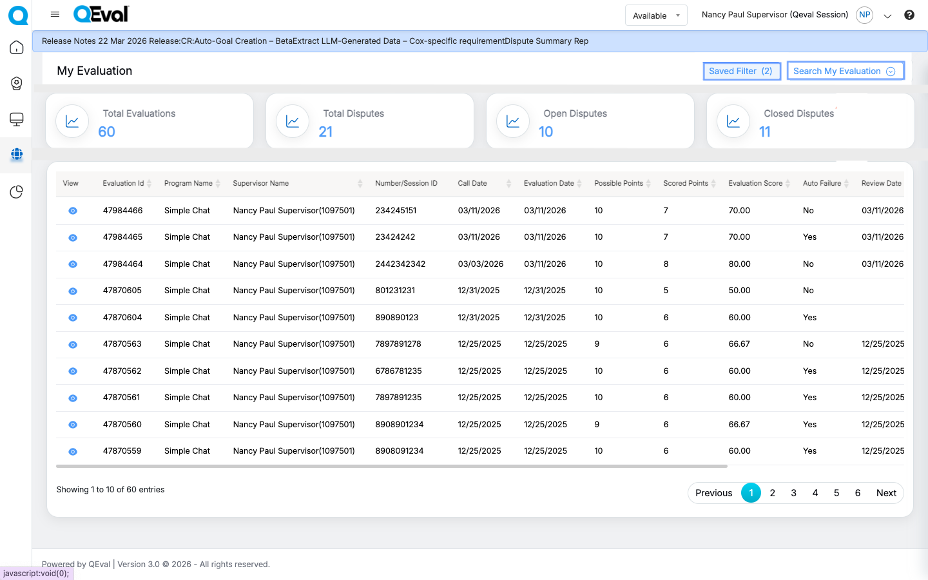The image size is (928, 580).
Task: Go to page 3 of results
Action: tap(793, 493)
